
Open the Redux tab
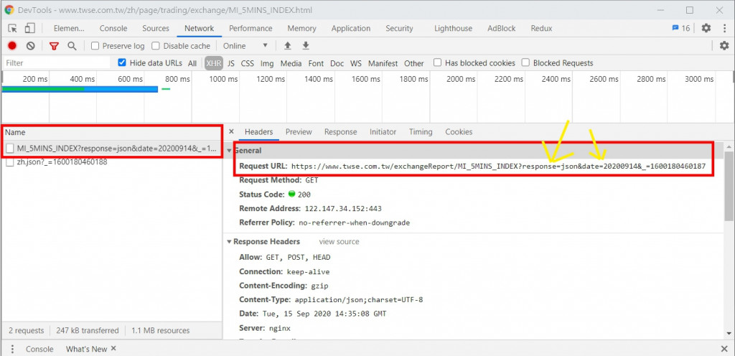click(x=541, y=28)
